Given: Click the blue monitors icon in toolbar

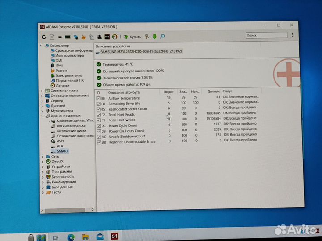Looking at the screenshot, I should click(x=76, y=37).
